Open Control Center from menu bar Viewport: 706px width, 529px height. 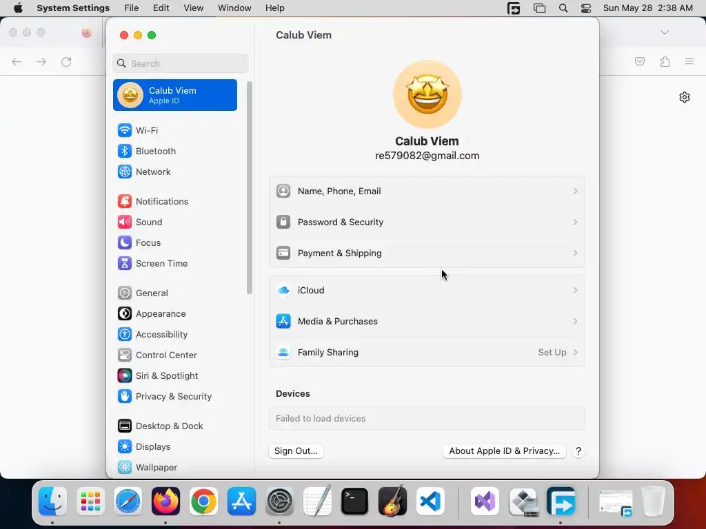coord(586,8)
